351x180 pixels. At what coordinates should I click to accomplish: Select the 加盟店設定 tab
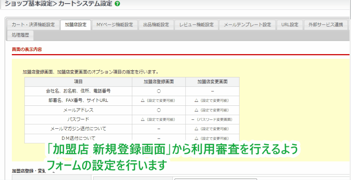[76, 24]
